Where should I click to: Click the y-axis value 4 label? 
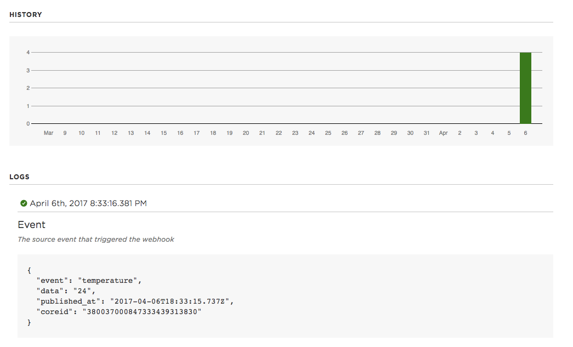click(27, 52)
